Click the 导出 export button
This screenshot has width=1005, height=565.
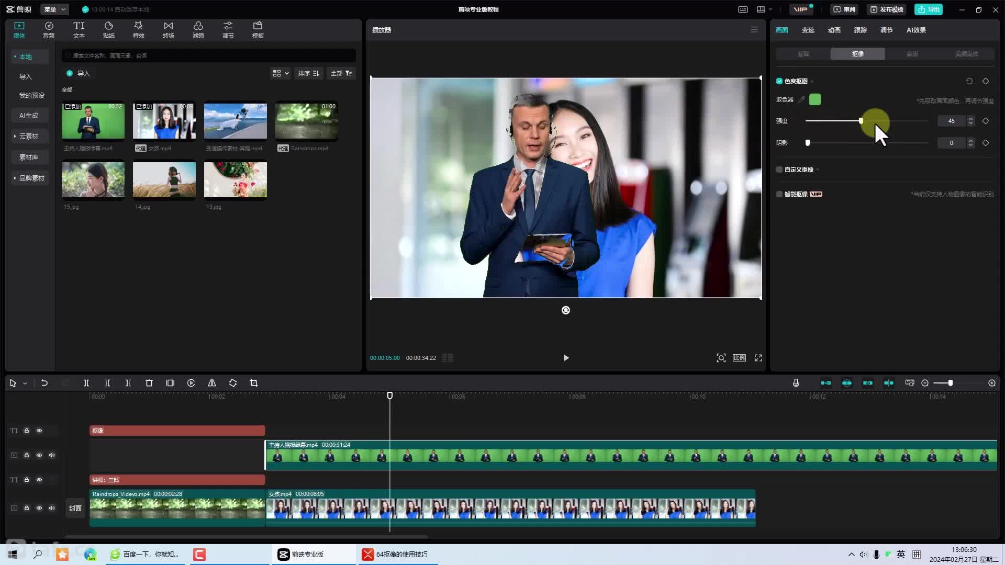(929, 9)
